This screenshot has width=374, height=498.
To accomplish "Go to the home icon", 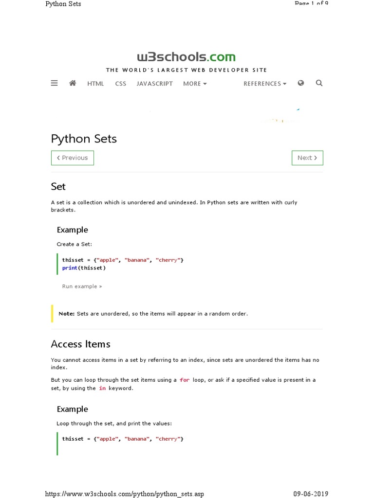I will [73, 83].
